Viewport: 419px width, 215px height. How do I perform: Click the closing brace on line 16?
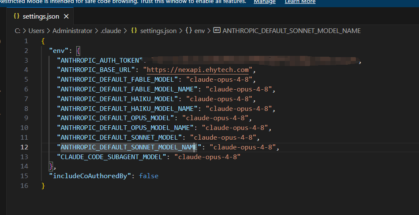coord(43,186)
